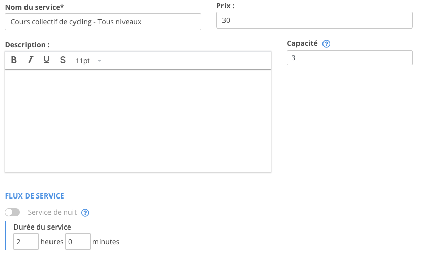Apply strikethrough formatting in the editor
Image resolution: width=422 pixels, height=254 pixels.
coord(63,60)
